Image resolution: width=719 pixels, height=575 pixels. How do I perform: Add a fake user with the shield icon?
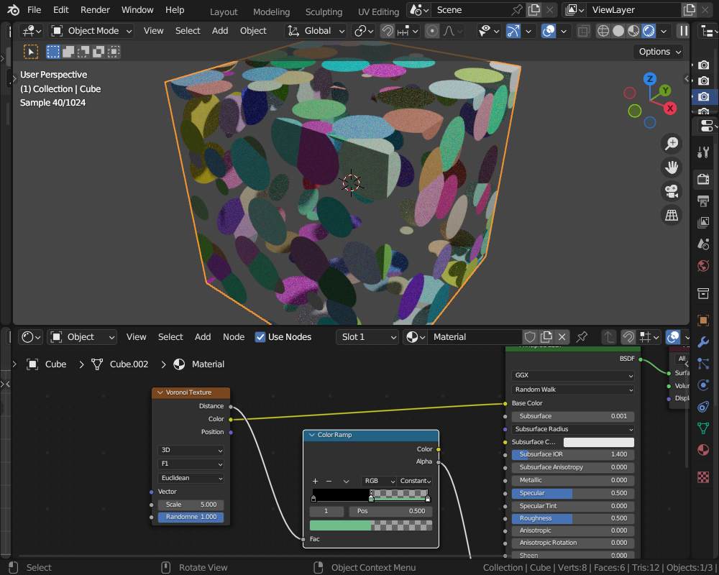[530, 336]
